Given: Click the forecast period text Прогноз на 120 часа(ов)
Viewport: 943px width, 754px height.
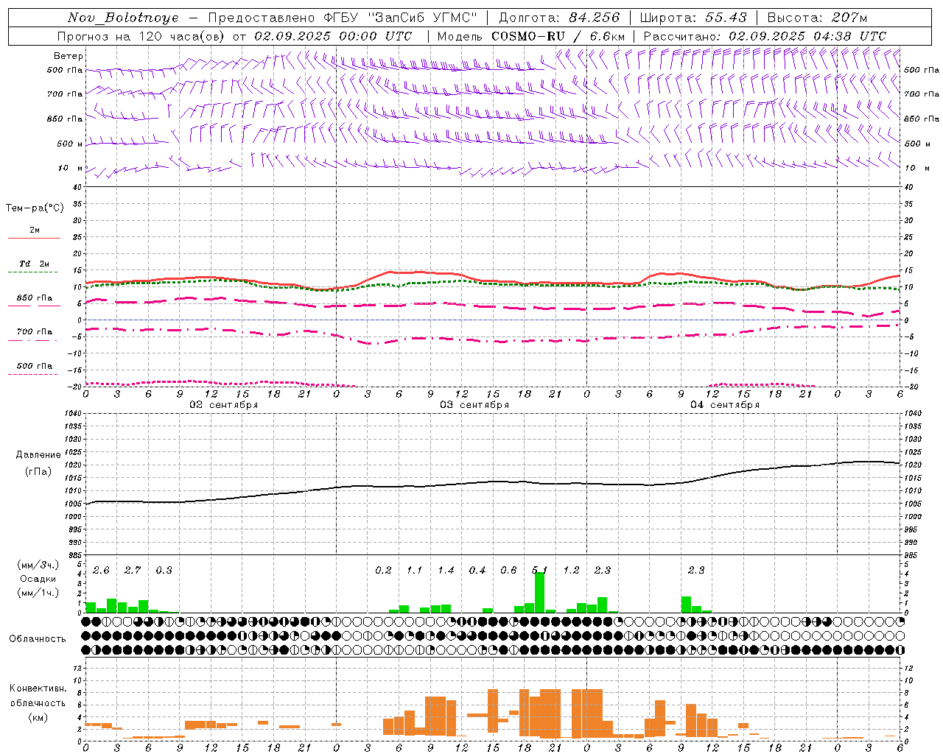Looking at the screenshot, I should click(x=141, y=36).
